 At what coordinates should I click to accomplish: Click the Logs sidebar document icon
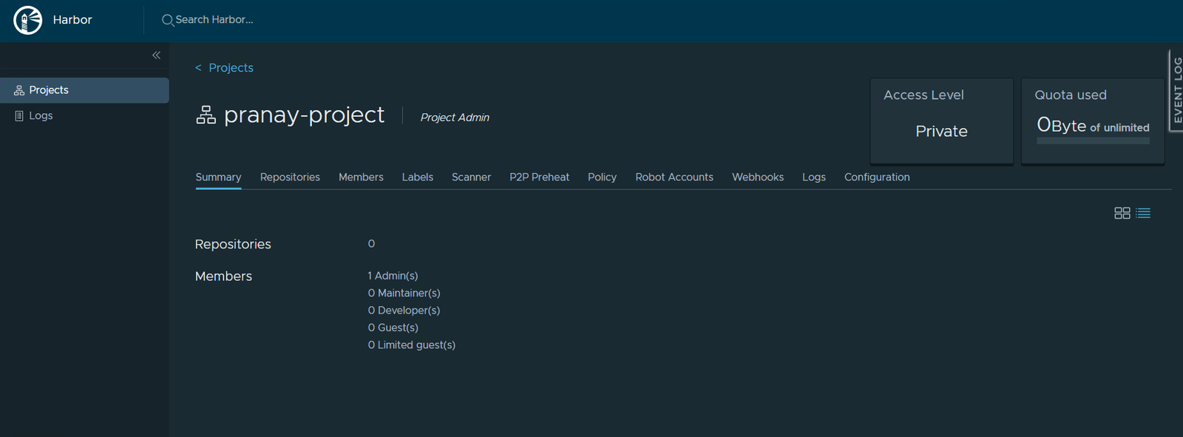(x=19, y=115)
